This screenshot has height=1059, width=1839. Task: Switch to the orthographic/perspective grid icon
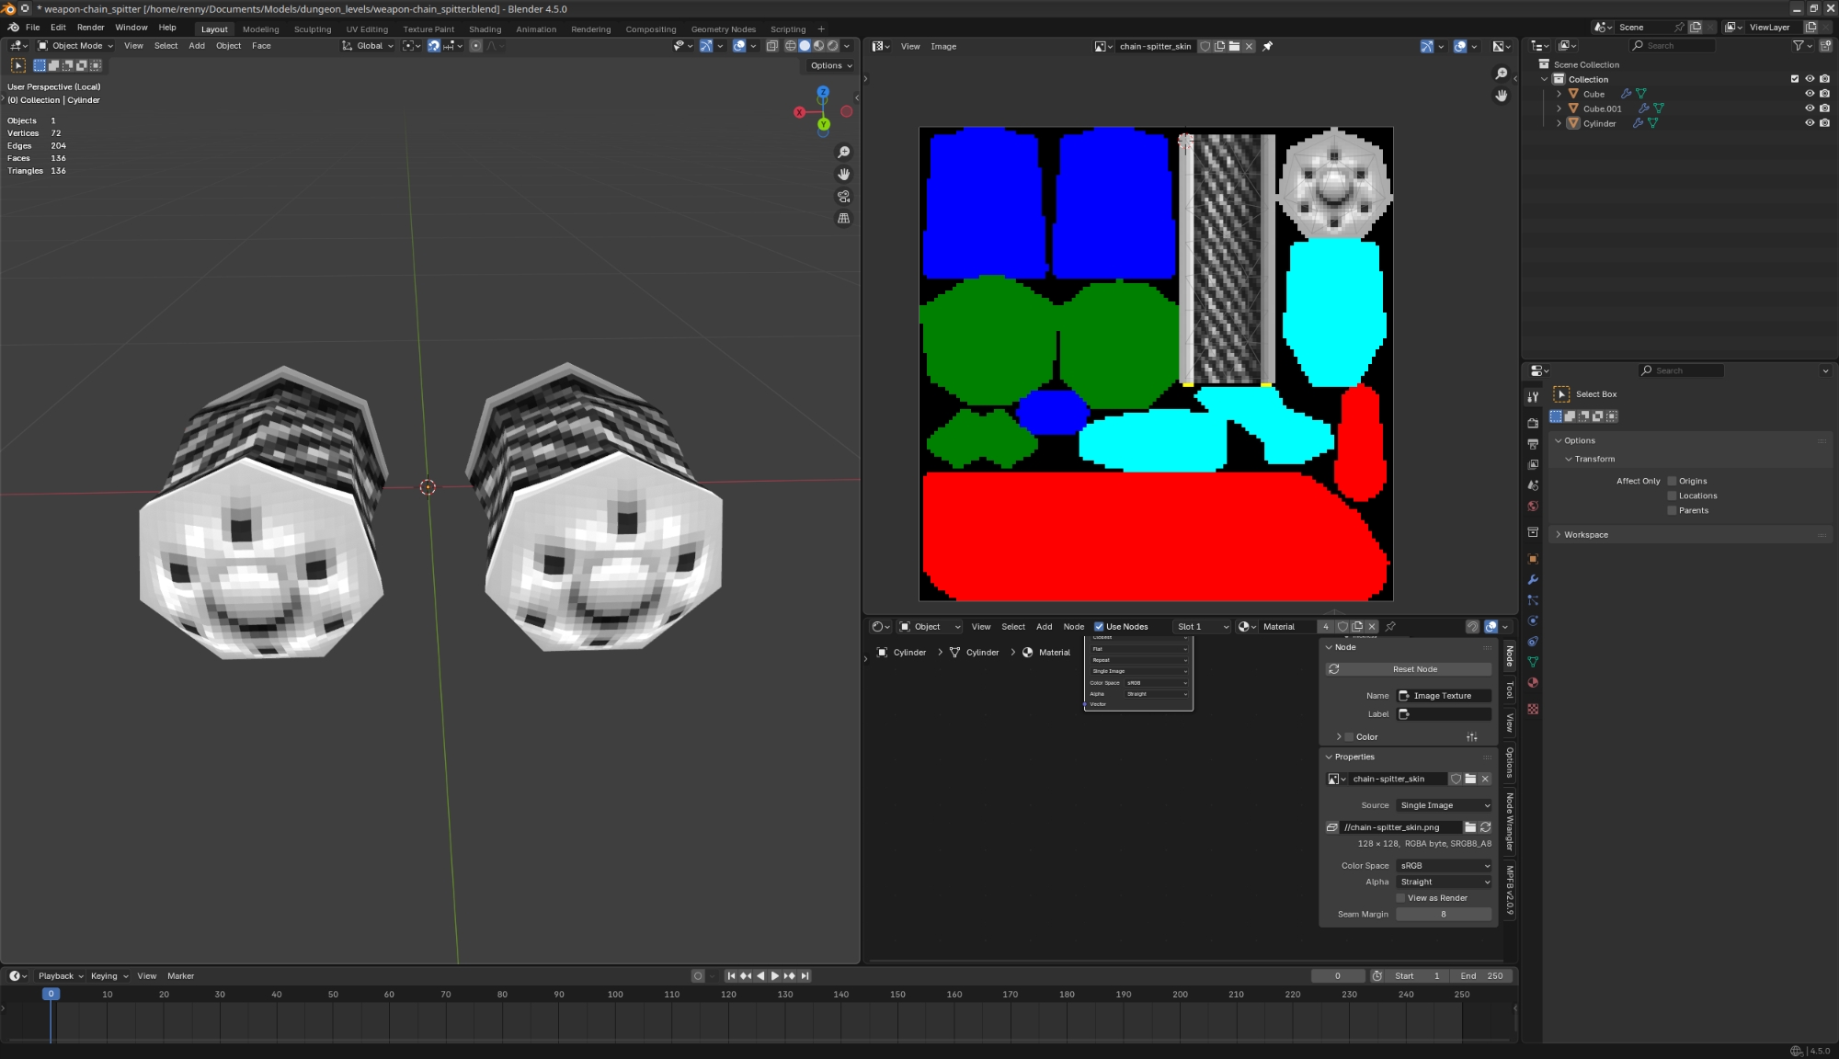coord(843,219)
